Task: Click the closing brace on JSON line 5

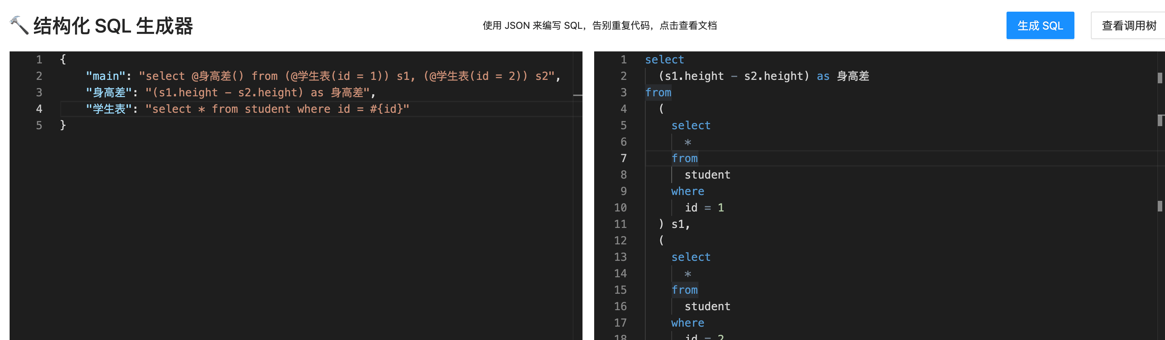Action: (x=63, y=125)
